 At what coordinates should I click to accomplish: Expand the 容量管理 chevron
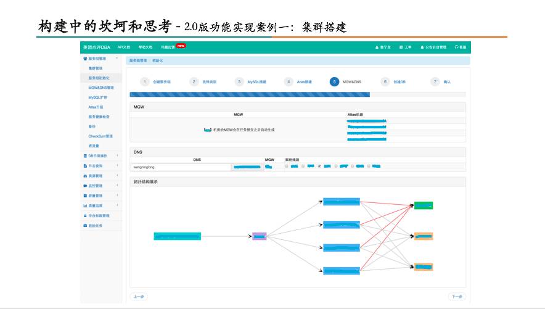[x=118, y=196]
